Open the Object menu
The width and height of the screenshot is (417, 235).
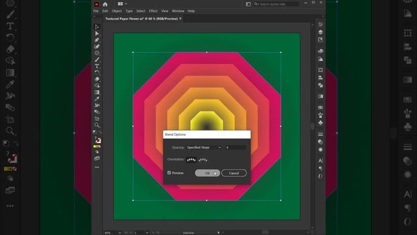click(117, 11)
